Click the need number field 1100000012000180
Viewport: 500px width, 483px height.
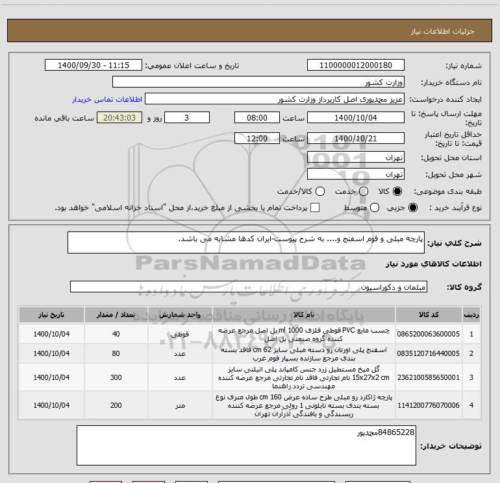[356, 65]
